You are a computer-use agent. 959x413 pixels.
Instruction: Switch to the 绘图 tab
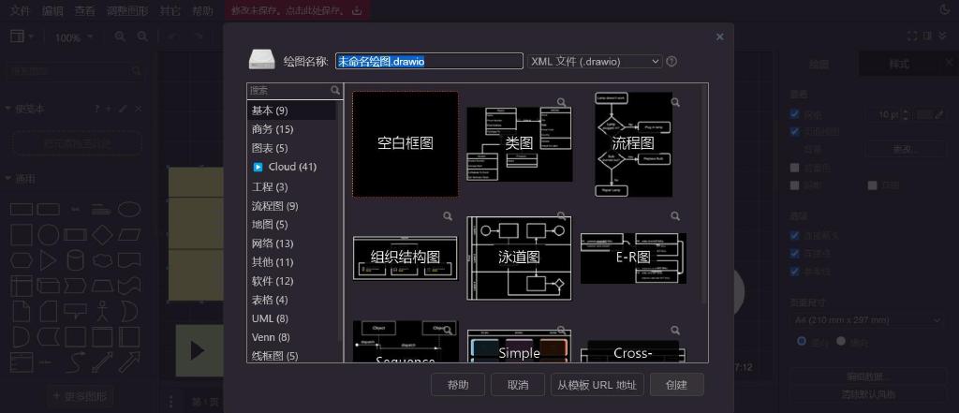click(x=819, y=64)
